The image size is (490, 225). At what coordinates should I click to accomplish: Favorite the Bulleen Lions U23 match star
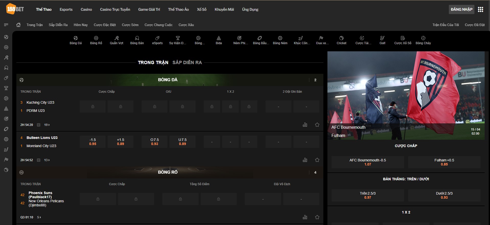(317, 160)
